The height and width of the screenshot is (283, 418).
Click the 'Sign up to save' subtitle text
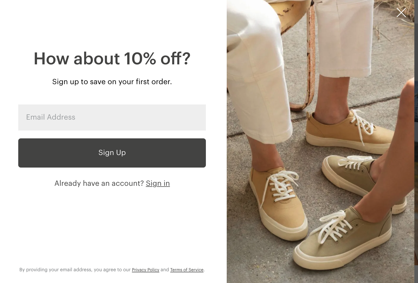point(112,82)
